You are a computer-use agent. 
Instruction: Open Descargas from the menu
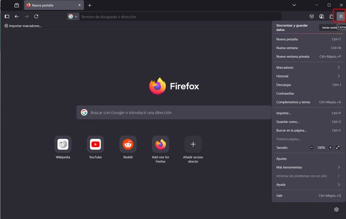pos(308,85)
